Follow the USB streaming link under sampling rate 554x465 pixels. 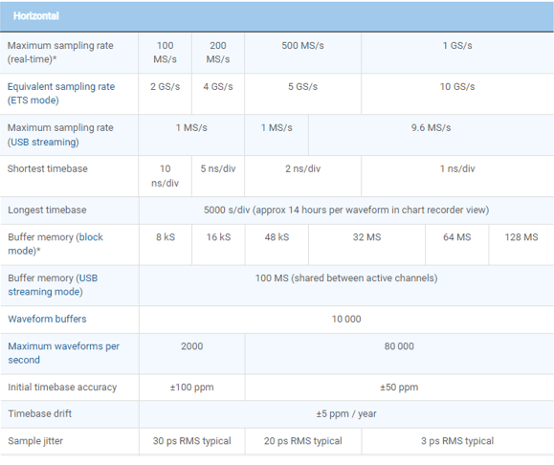43,142
